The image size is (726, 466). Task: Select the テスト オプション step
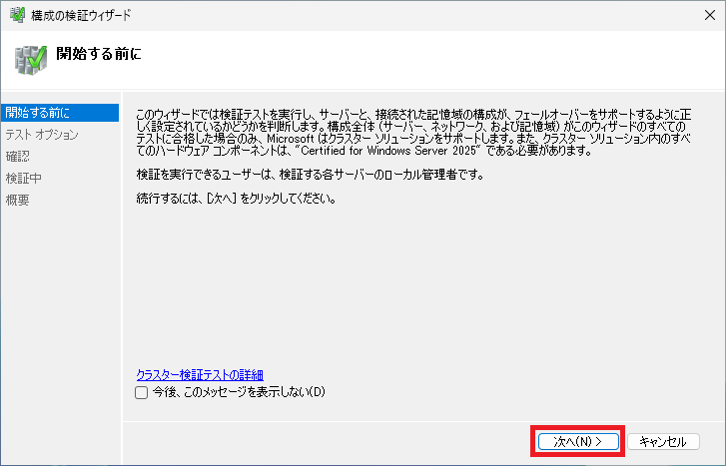pyautogui.click(x=42, y=135)
